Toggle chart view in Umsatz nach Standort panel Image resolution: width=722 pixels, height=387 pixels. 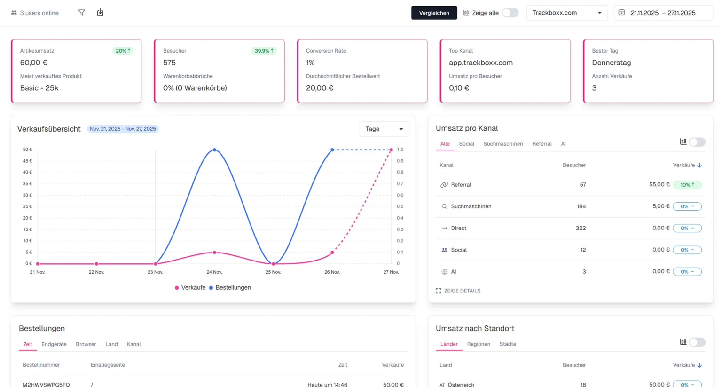coord(698,342)
